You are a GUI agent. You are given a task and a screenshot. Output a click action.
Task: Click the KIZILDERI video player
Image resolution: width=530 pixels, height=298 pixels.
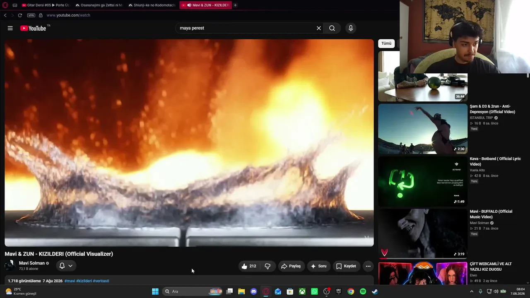click(x=189, y=143)
